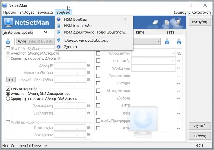
Task: Click the icon next to Πρωταρχικό WINS field
Action: (x=89, y=127)
